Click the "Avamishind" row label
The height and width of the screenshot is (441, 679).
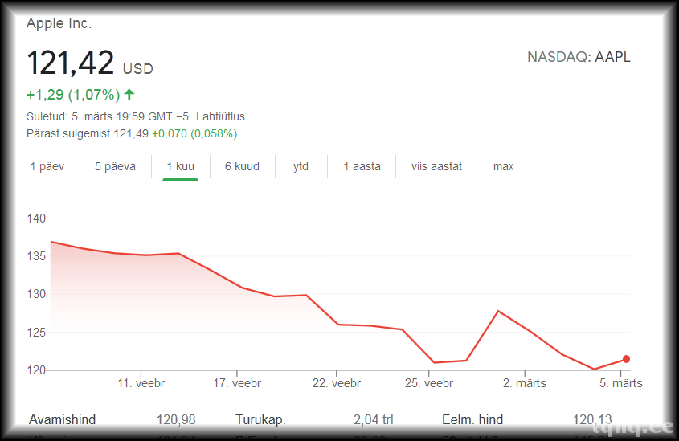pos(63,420)
